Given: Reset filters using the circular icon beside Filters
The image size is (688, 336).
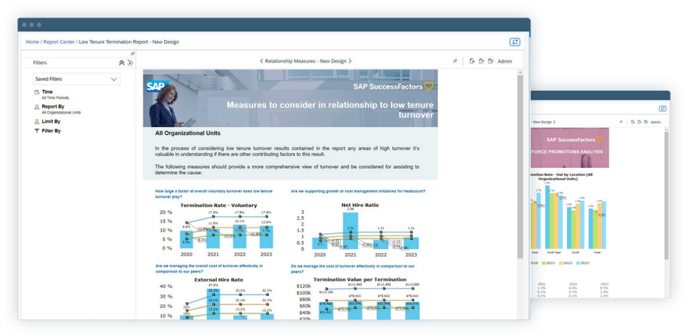Looking at the screenshot, I should coord(130,63).
